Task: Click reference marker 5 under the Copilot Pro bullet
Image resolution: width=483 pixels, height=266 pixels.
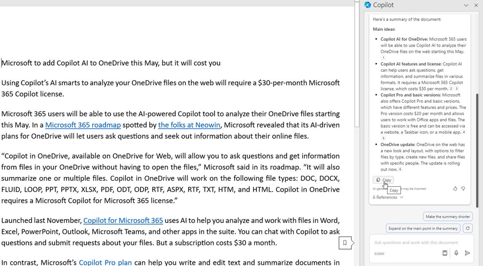Action: point(383,138)
